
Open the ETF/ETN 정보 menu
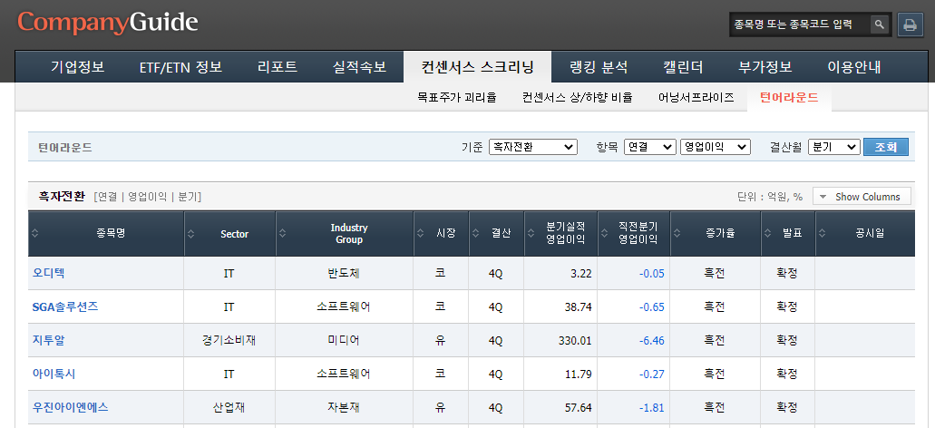[x=180, y=67]
